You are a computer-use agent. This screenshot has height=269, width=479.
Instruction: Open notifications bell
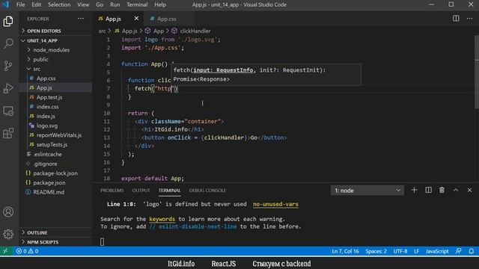click(x=472, y=251)
